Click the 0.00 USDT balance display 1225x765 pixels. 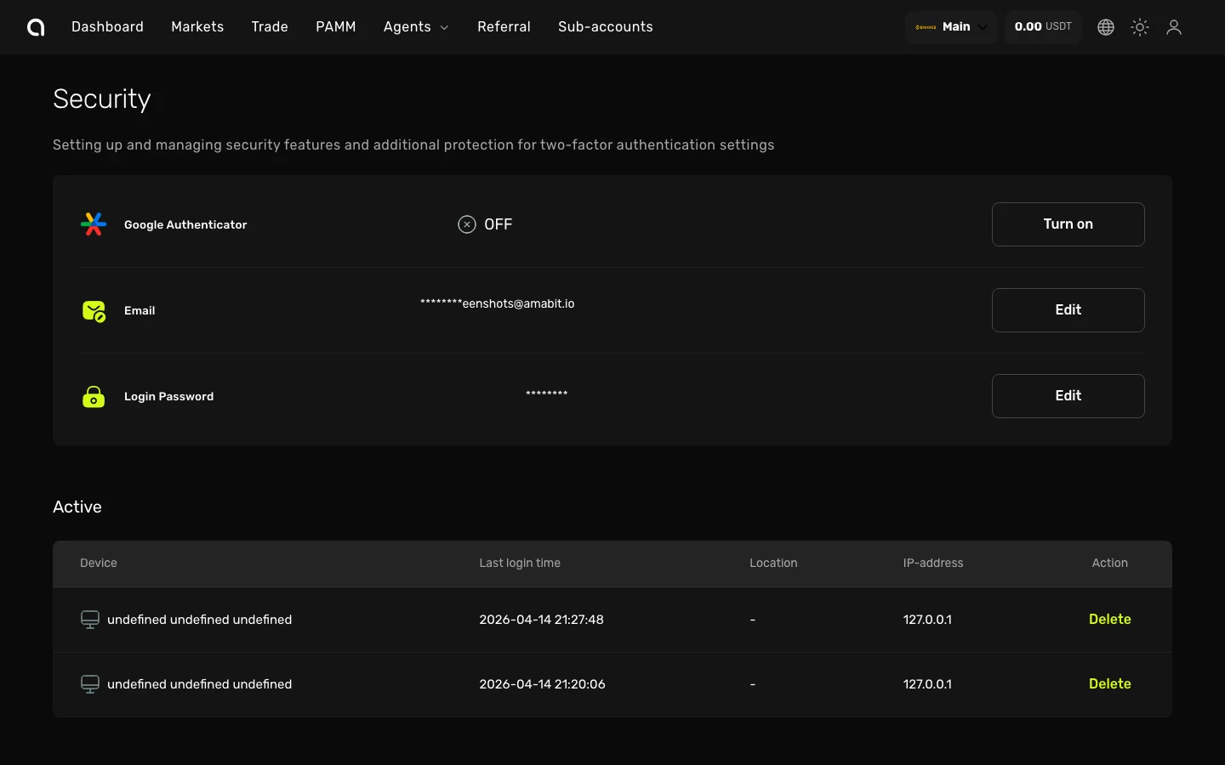(1043, 26)
